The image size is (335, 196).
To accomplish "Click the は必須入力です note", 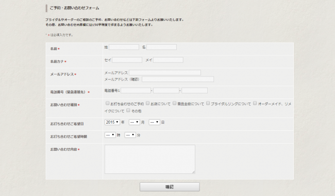I will point(61,35).
